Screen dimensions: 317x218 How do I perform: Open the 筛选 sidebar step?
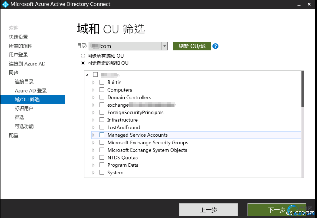tap(20, 117)
